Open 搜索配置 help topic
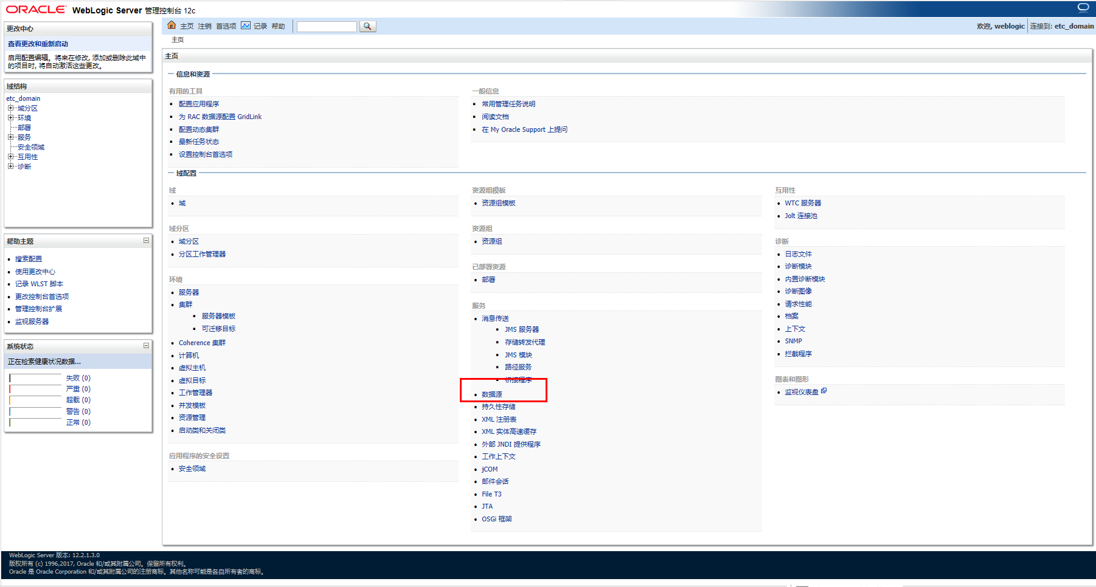 (29, 259)
